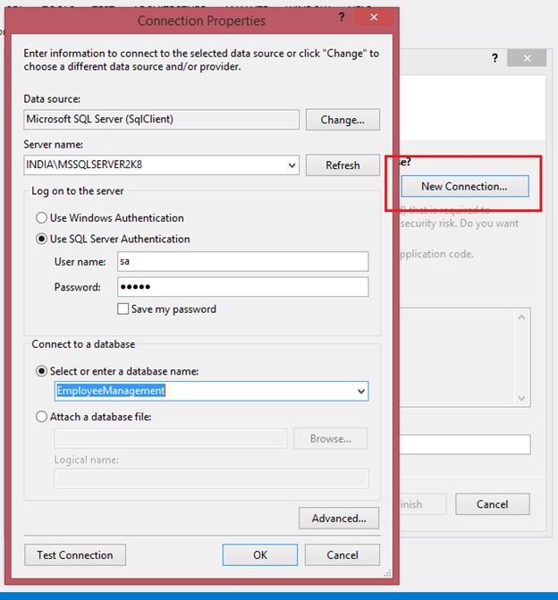Open the Advanced... properties
Screen dimensions: 558x600
tap(339, 519)
